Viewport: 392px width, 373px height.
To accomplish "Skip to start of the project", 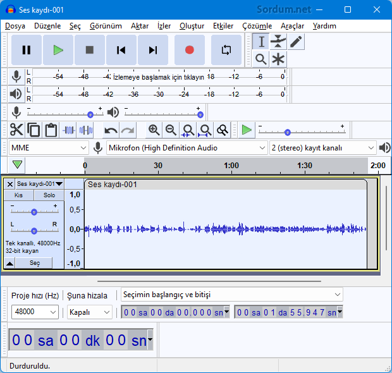I will coord(121,50).
